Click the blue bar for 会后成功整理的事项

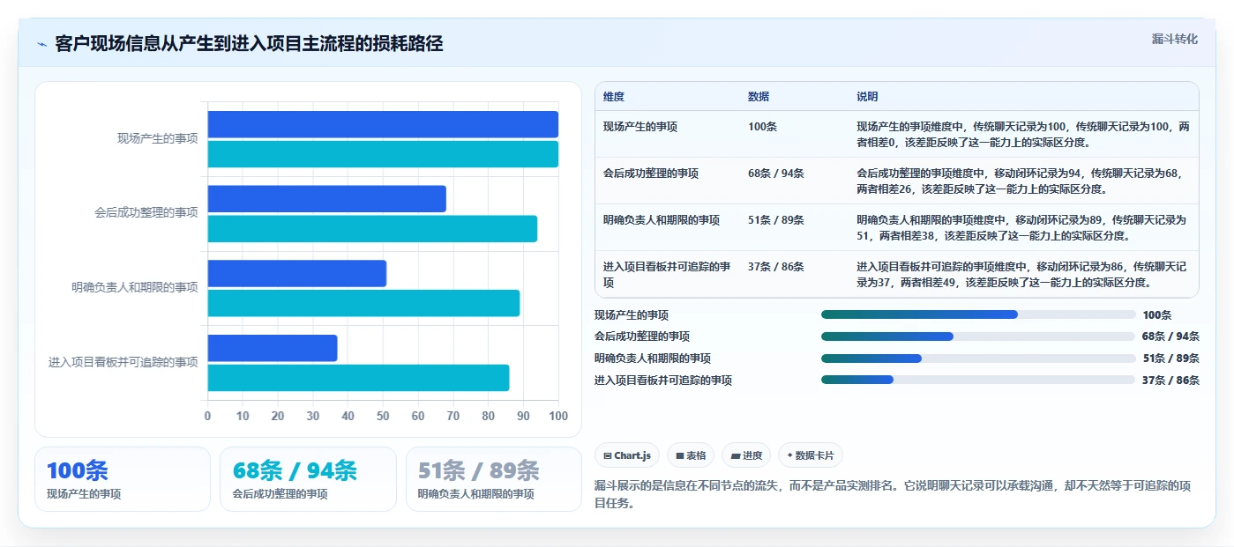(x=327, y=198)
